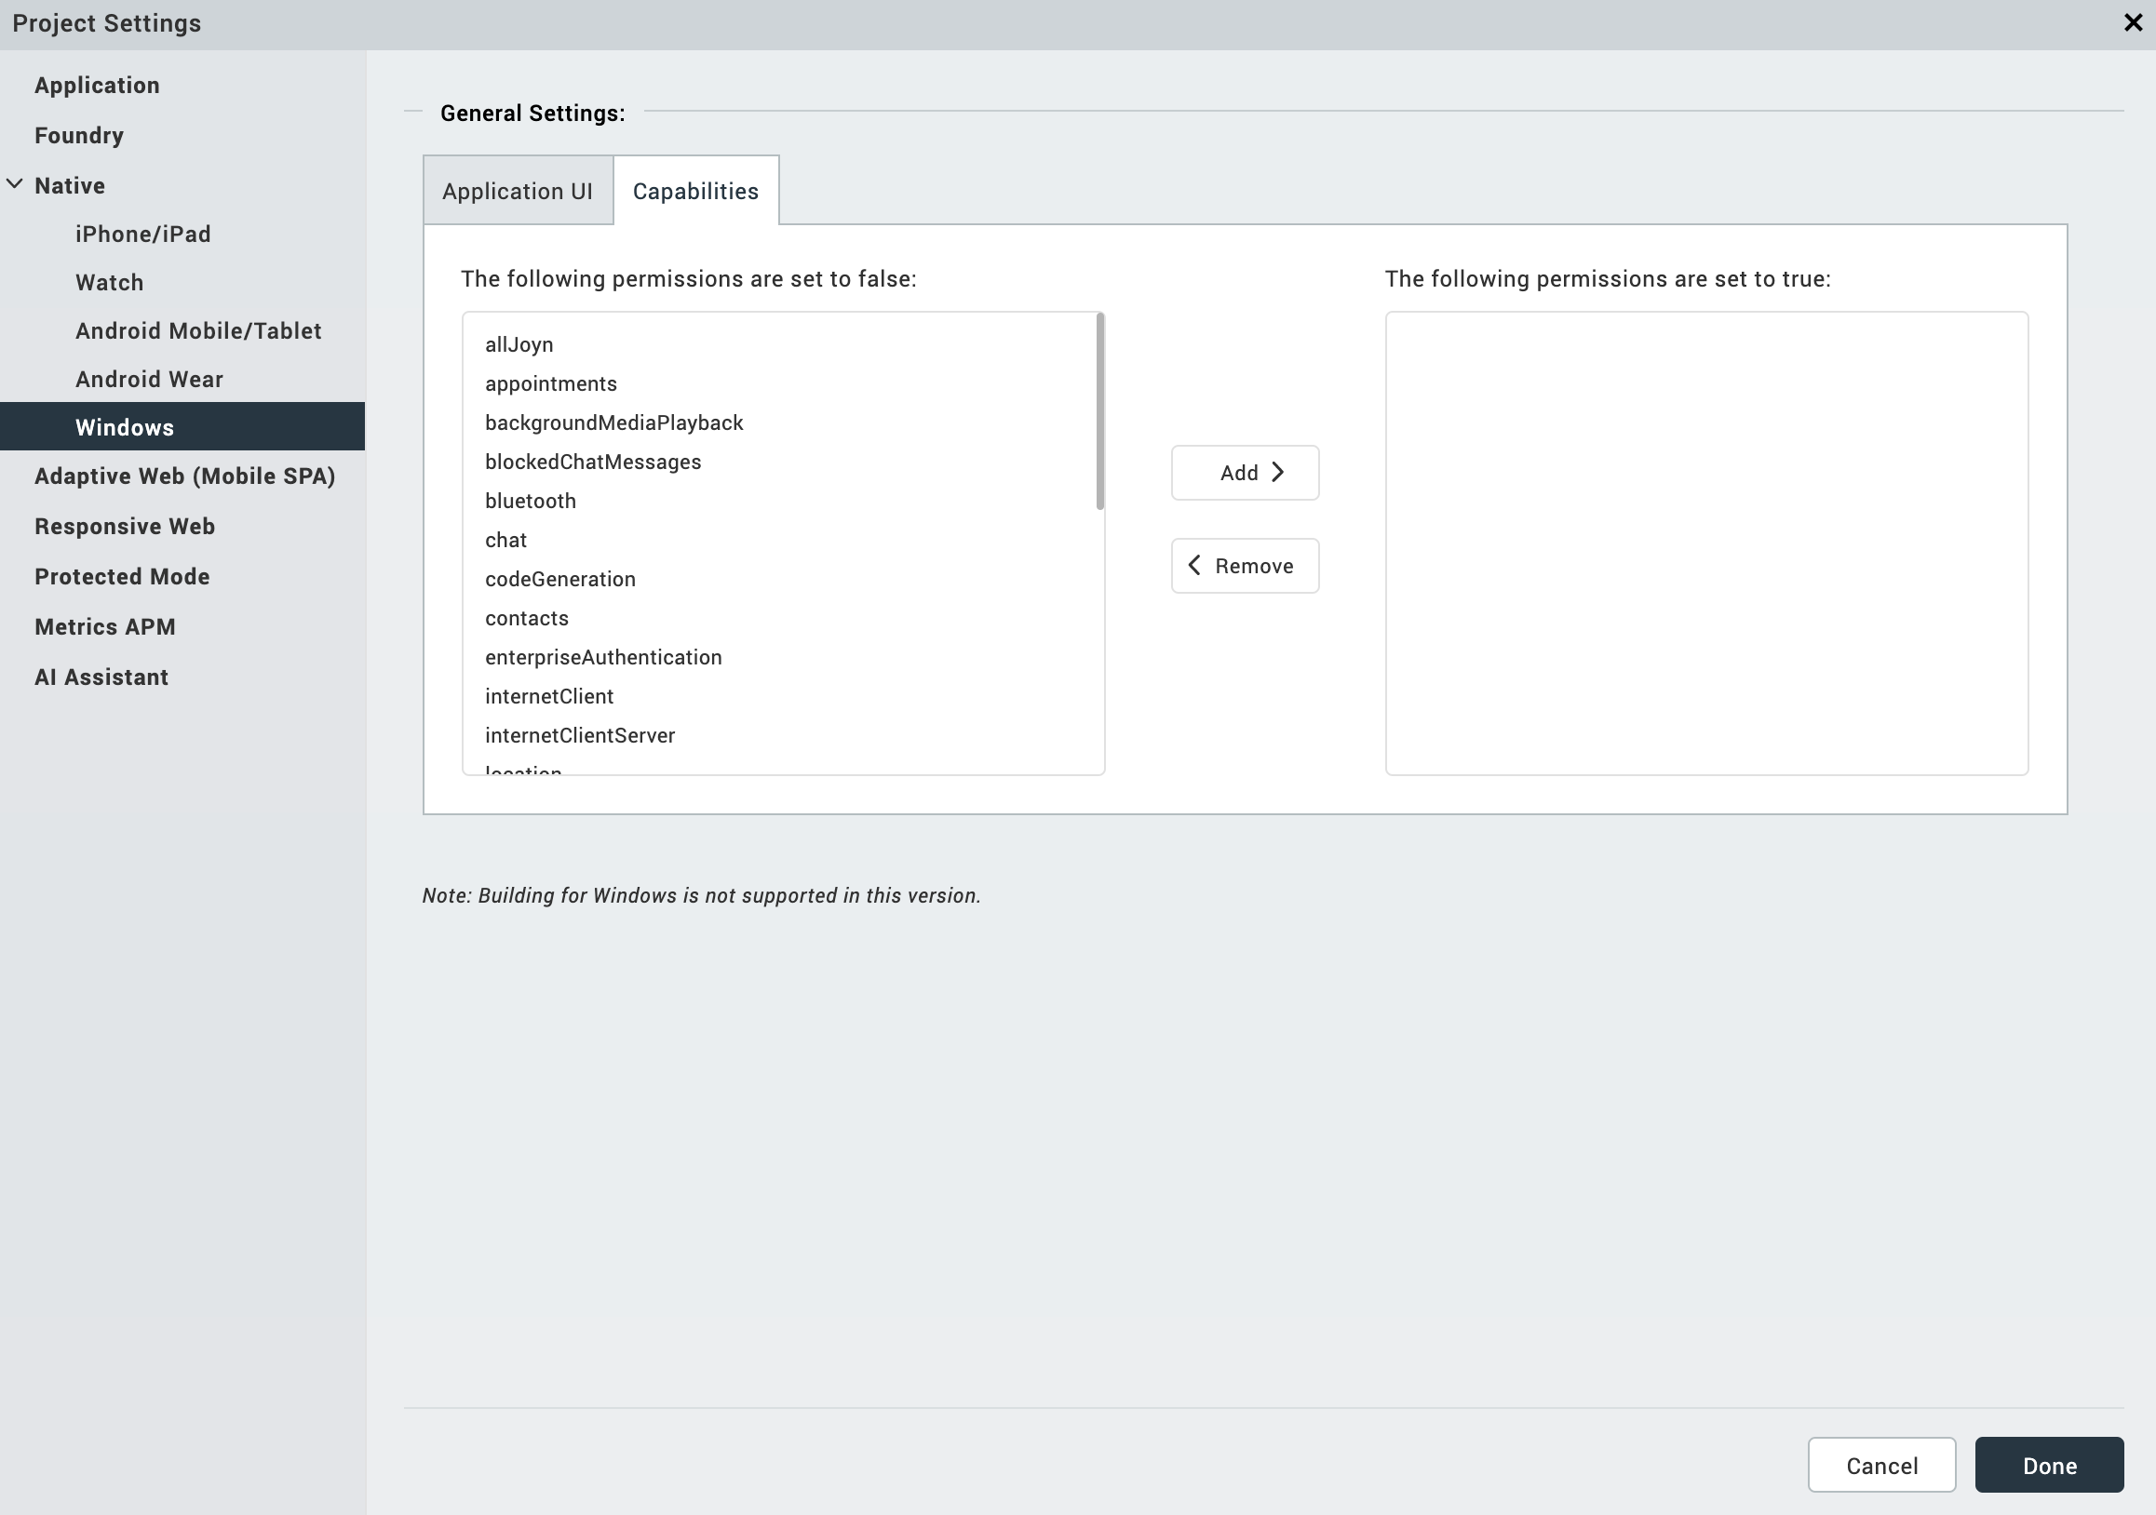Close the Project Settings dialog
Image resolution: width=2156 pixels, height=1515 pixels.
(x=2132, y=22)
